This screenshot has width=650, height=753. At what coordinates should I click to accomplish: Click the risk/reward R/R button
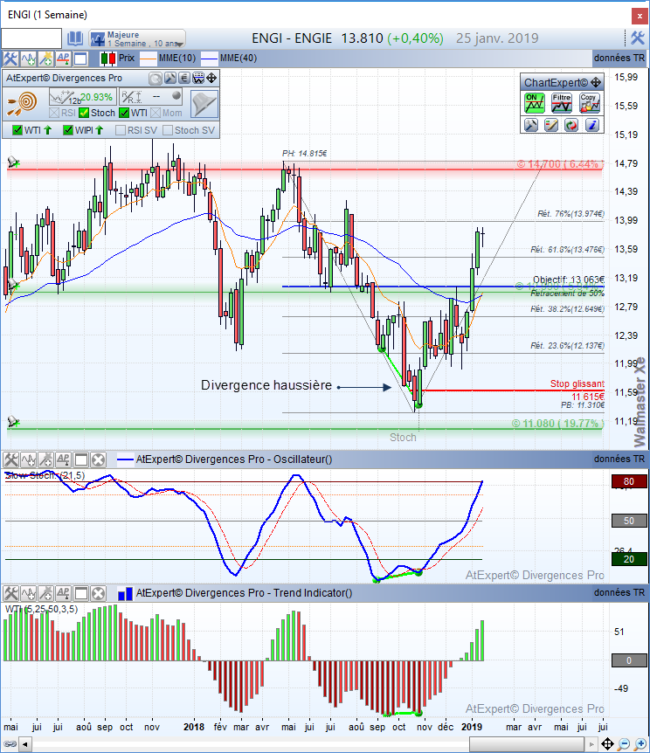point(151,98)
